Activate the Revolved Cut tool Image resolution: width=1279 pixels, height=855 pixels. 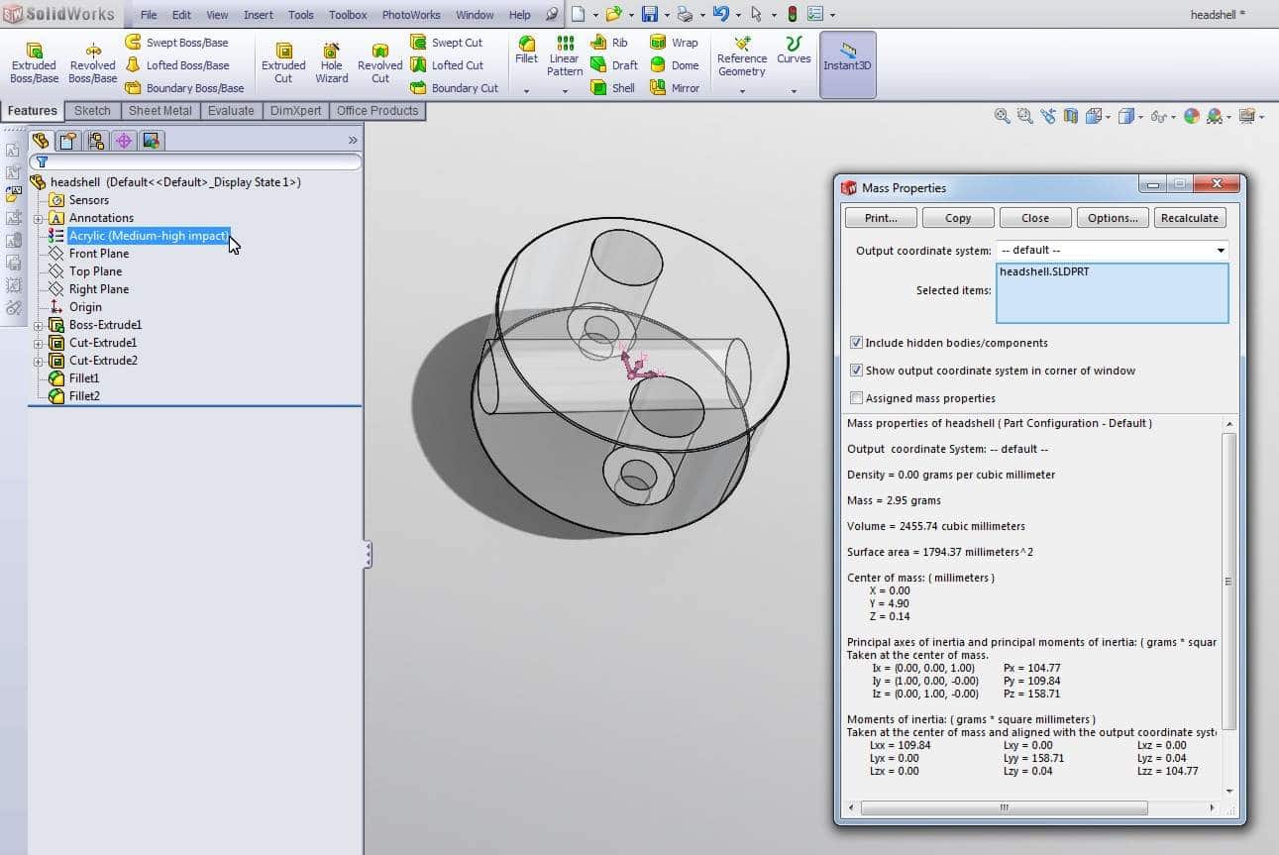point(380,63)
